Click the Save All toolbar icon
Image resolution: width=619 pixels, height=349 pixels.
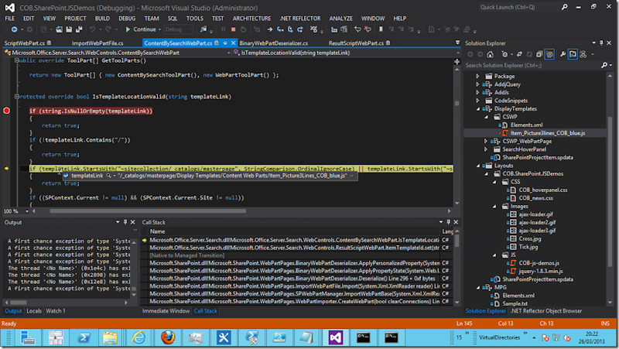80,29
